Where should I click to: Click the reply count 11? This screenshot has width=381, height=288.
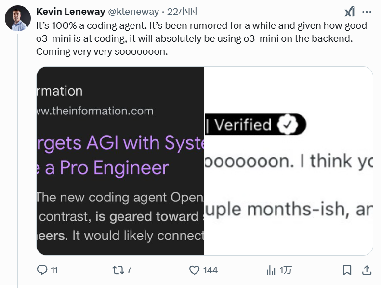click(54, 270)
